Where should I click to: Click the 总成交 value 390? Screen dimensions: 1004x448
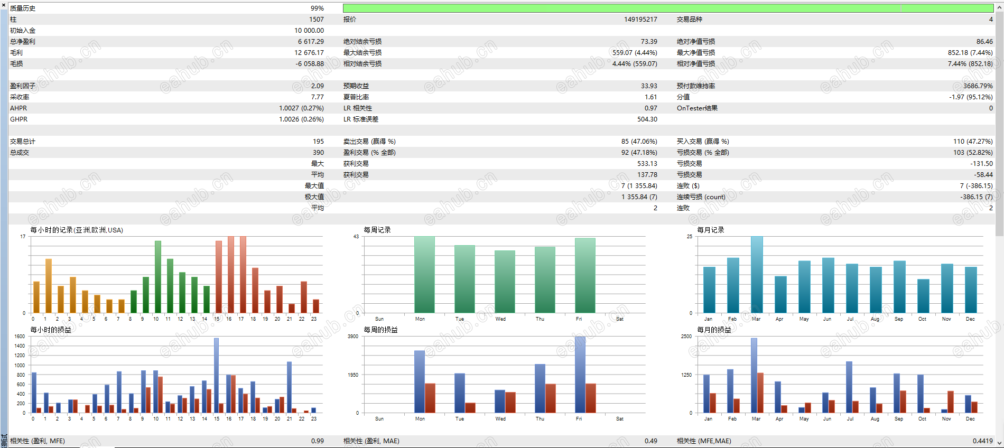[x=318, y=153]
